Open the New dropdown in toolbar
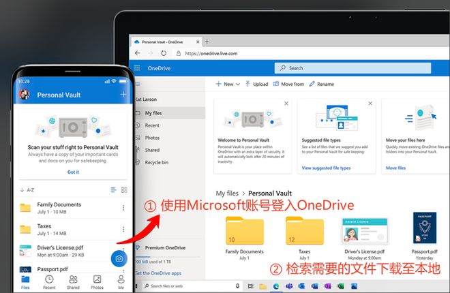Image resolution: width=450 pixels, height=293 pixels. tap(228, 84)
